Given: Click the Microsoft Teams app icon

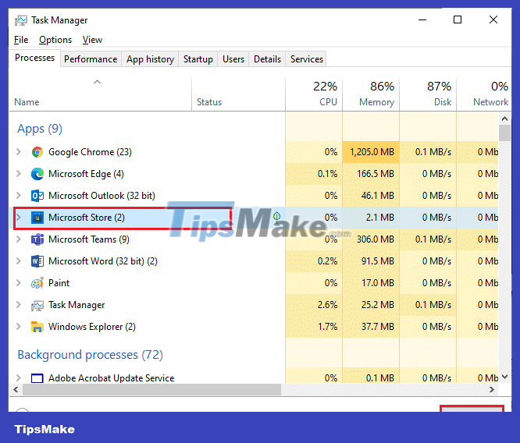Looking at the screenshot, I should click(x=37, y=239).
